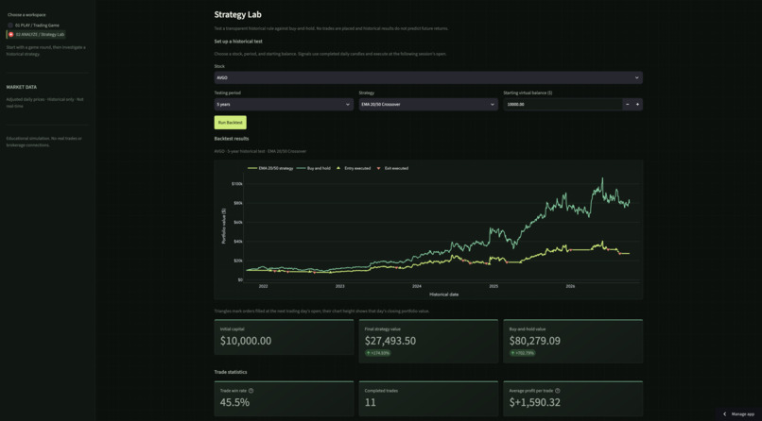Click the $100k label on the chart y-axis
The height and width of the screenshot is (421, 762).
coord(237,184)
